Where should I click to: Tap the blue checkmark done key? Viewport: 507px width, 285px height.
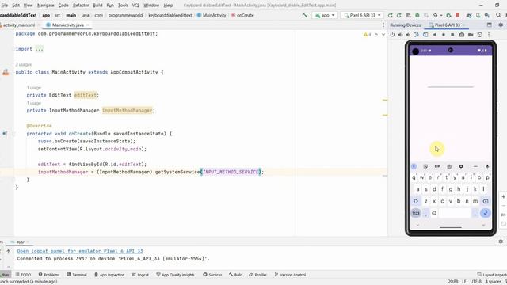tap(485, 213)
